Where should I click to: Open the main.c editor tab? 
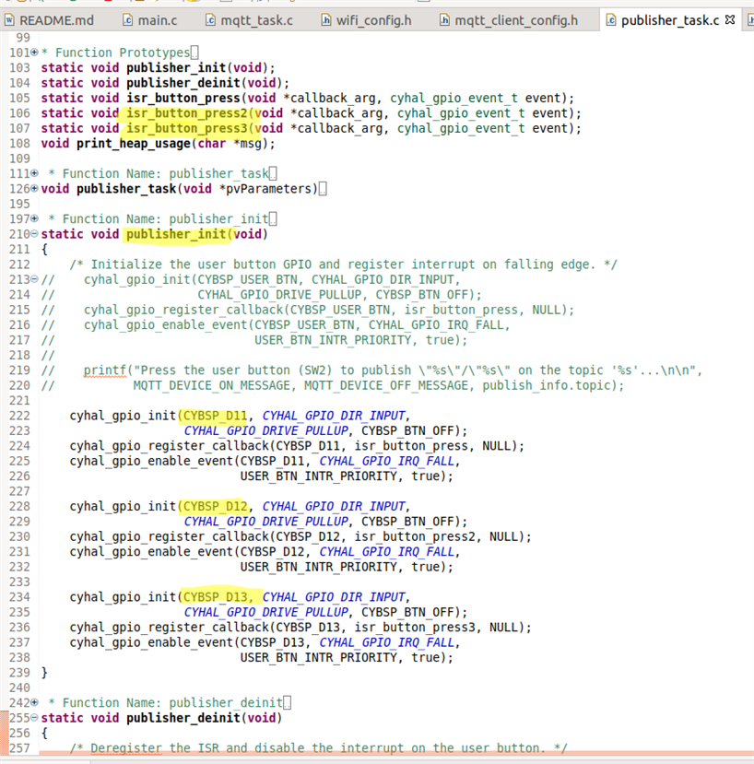[x=150, y=20]
